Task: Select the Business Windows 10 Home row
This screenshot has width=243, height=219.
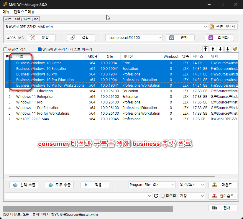Action: [122, 63]
